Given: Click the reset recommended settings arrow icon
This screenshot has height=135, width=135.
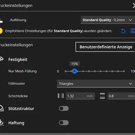Looking at the screenshot, I should pyautogui.click(x=123, y=31).
